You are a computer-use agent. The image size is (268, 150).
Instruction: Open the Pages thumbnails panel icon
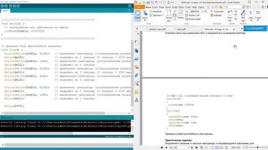(137, 51)
